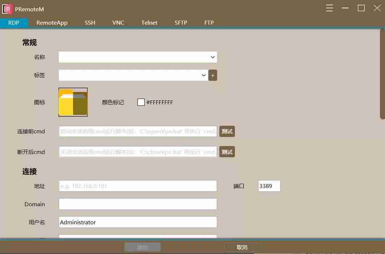Minimize the PRemoteM window

(345, 8)
